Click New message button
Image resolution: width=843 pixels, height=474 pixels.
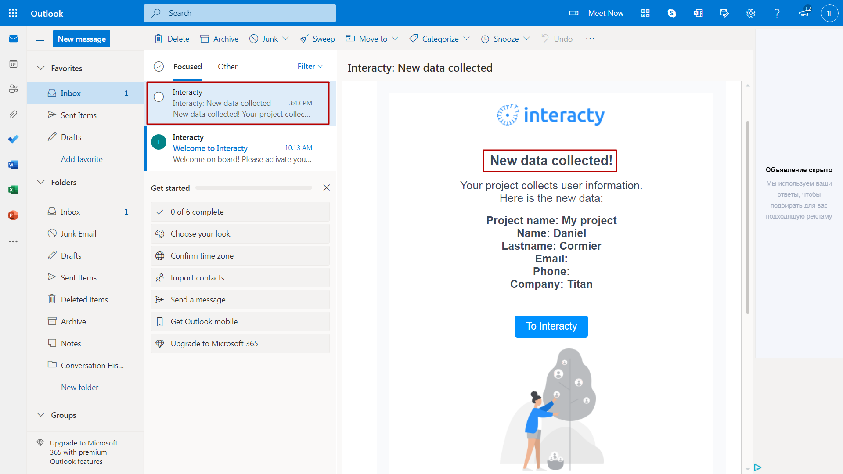[82, 39]
